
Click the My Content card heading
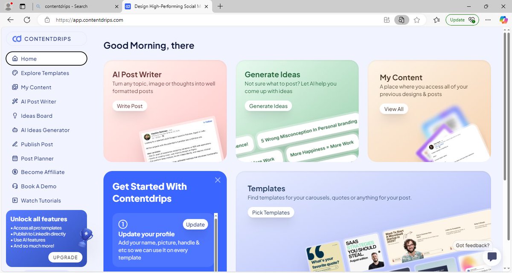(401, 78)
